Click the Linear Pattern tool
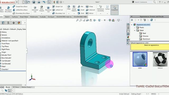The height and width of the screenshot is (95, 169). [x=74, y=8]
